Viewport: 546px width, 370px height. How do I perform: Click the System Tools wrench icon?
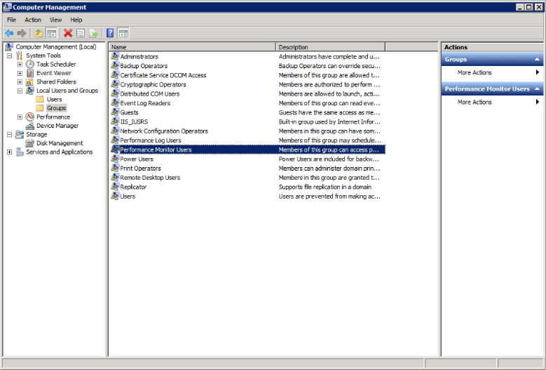point(20,55)
